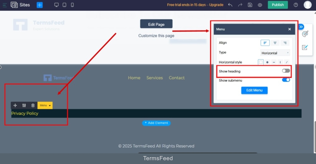Screen dimensions: 316x164
Task: Redo the last change
Action: [240, 5]
